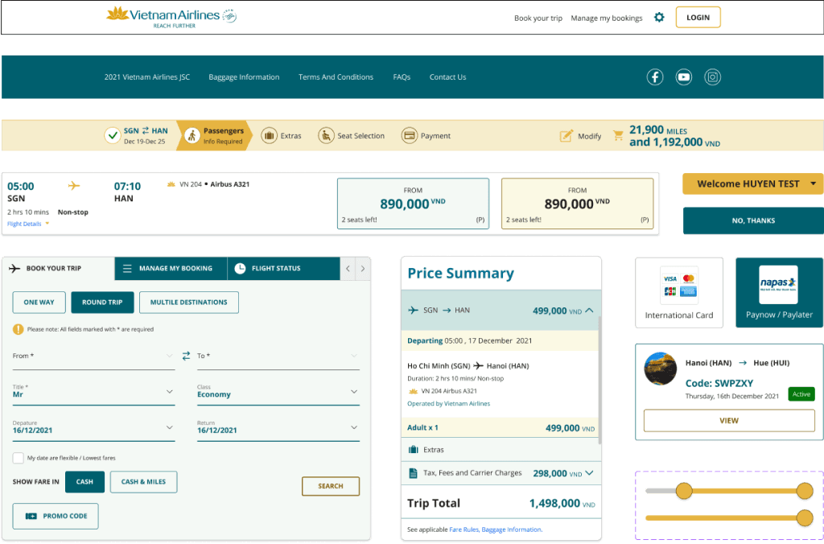Select Paynow / Paylater payment option

779,292
